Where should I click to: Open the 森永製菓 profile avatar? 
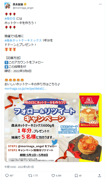(x=8, y=6)
